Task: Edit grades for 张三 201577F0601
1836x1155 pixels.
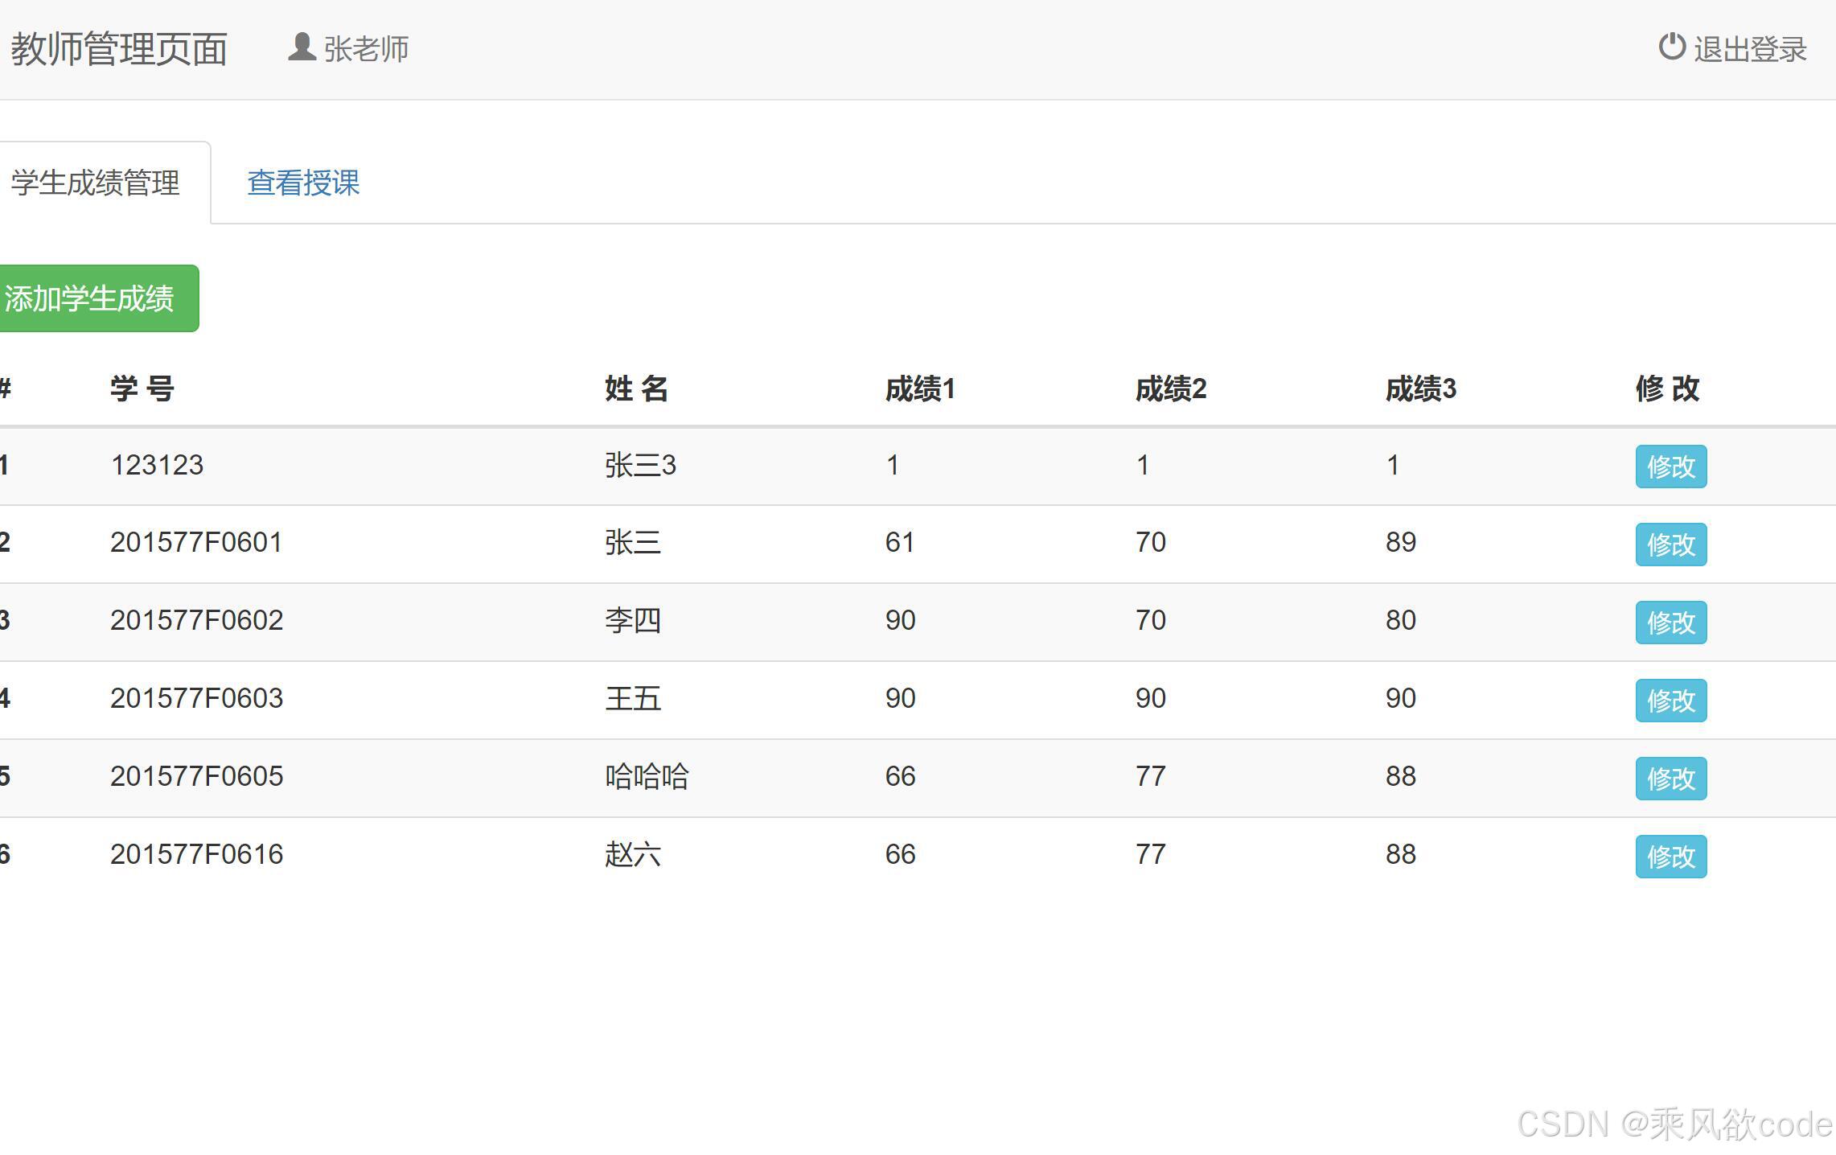Action: tap(1670, 545)
